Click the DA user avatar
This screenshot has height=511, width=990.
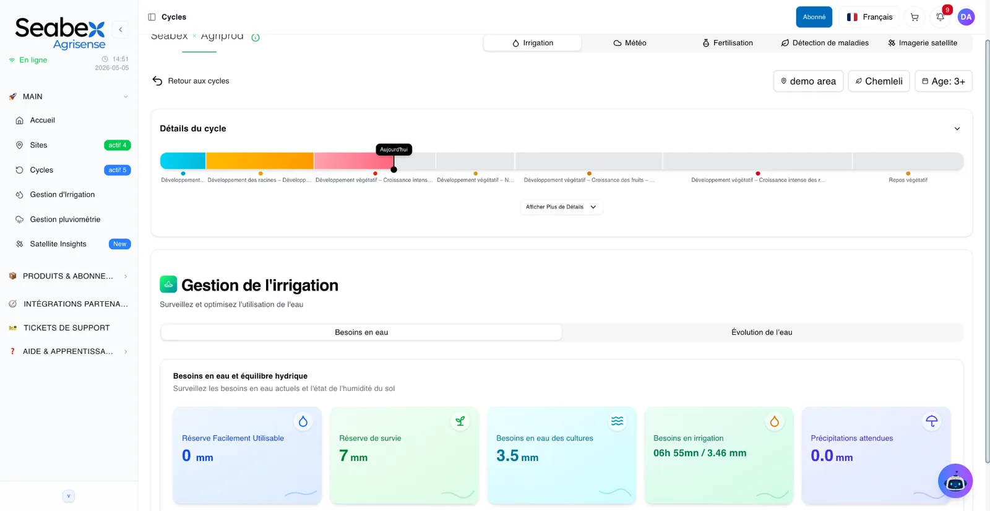click(x=966, y=17)
